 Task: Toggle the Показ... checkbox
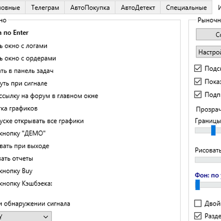[x=198, y=81]
